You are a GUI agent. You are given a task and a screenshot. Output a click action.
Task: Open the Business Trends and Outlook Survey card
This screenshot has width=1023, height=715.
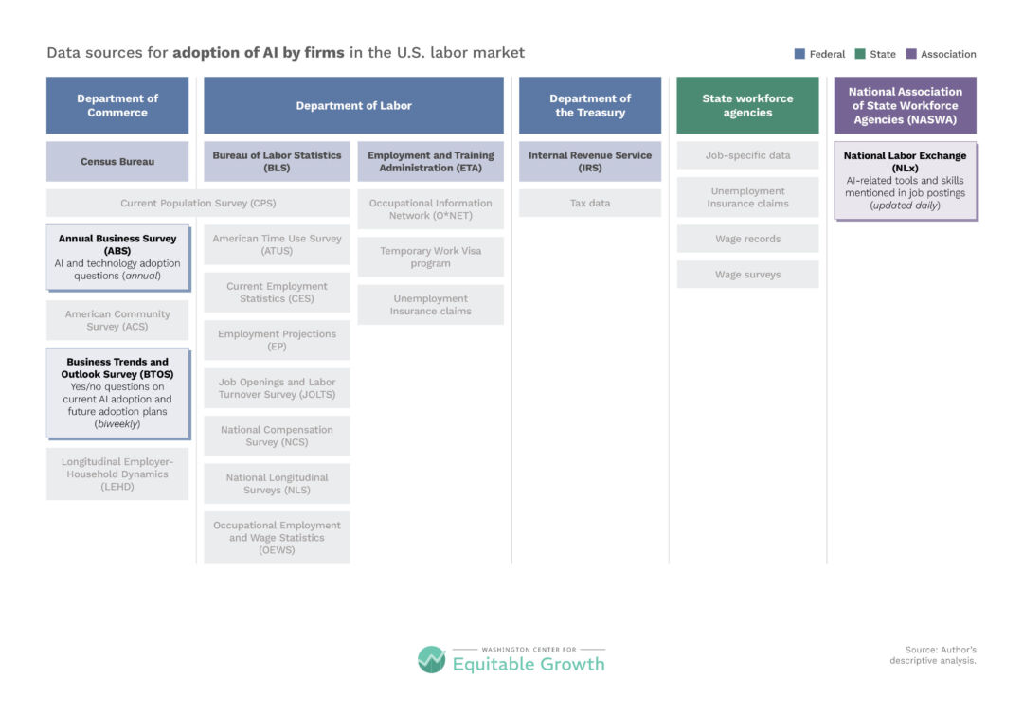[x=117, y=393]
